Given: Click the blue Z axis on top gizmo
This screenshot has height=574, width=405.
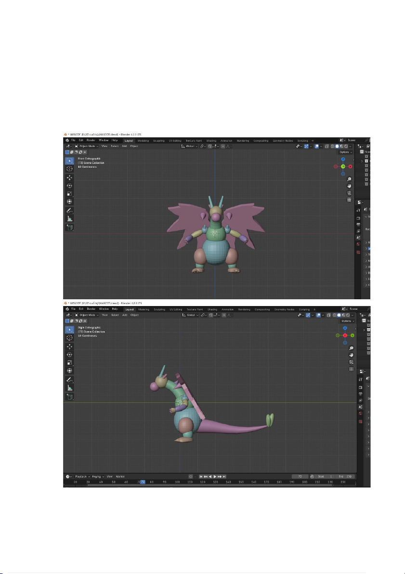Looking at the screenshot, I should point(343,159).
